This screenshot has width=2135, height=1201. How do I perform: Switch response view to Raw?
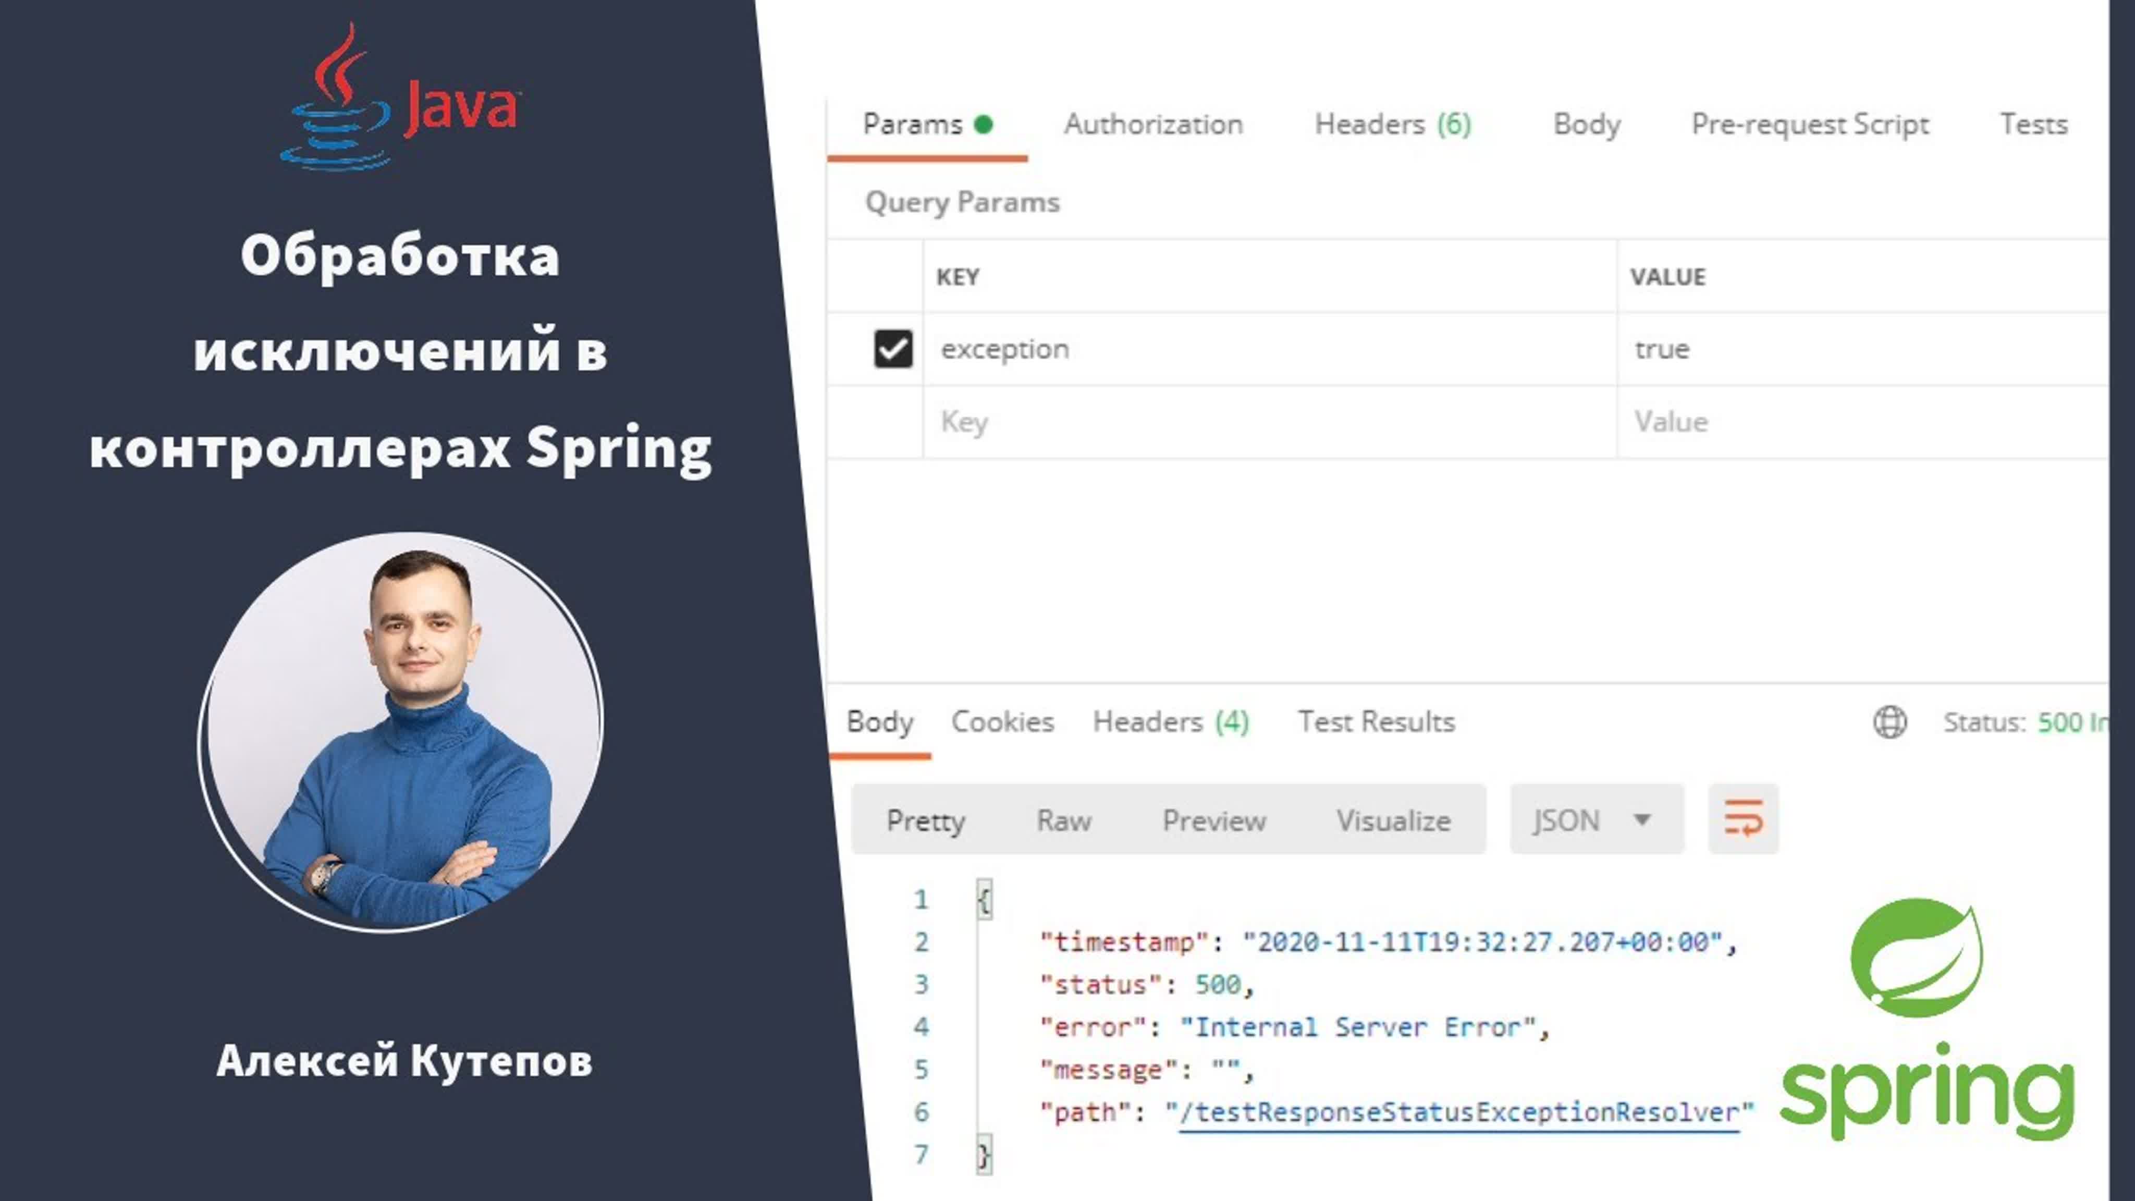tap(1063, 820)
